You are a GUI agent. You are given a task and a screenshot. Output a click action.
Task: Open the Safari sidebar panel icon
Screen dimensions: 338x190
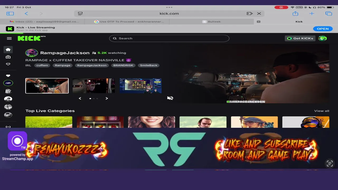10,13
